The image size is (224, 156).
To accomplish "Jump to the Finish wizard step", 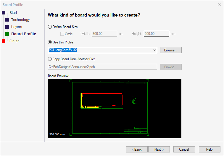I will tap(14, 41).
